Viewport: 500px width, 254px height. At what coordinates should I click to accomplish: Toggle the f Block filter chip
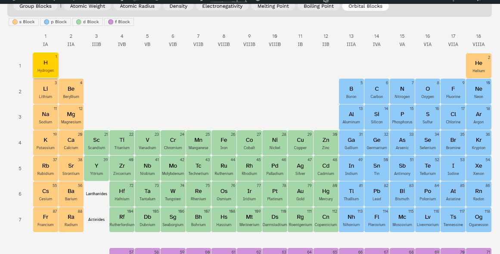coord(119,21)
